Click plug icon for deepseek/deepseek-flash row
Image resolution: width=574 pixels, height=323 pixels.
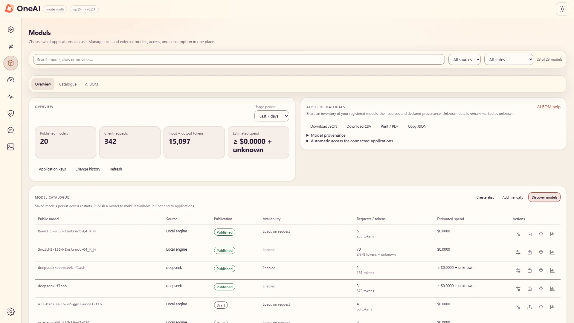pos(541,271)
